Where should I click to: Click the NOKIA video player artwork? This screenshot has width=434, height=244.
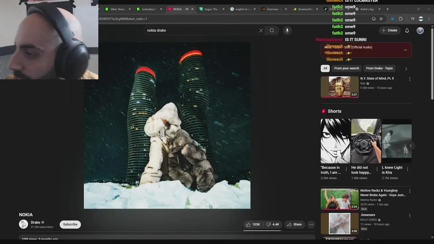click(167, 125)
